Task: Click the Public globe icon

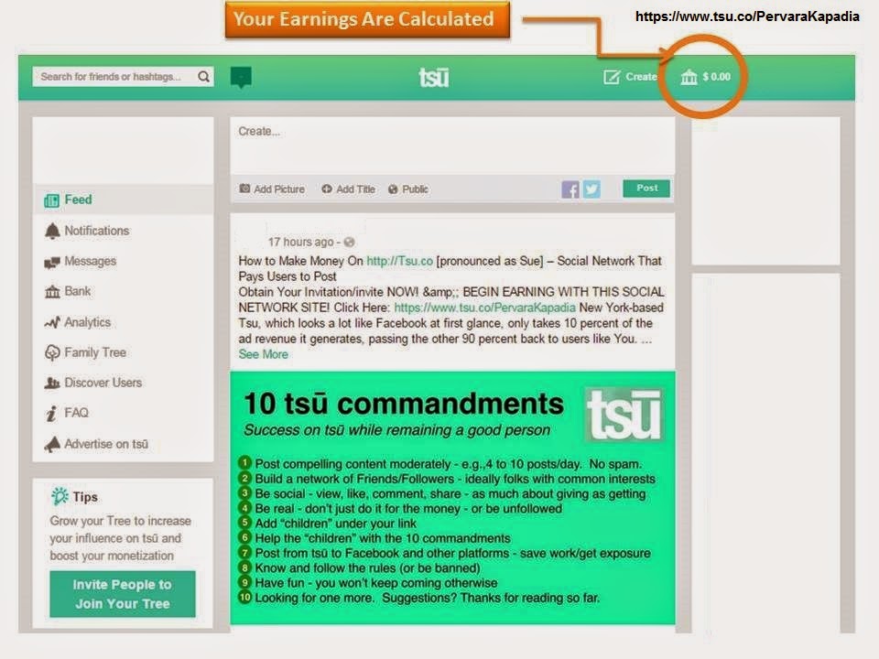Action: point(393,189)
